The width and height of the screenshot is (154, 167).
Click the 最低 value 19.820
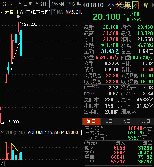(145, 33)
